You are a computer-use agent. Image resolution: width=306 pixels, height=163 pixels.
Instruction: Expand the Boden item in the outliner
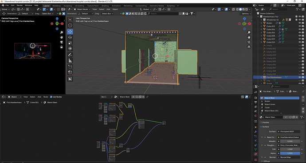(x=261, y=23)
